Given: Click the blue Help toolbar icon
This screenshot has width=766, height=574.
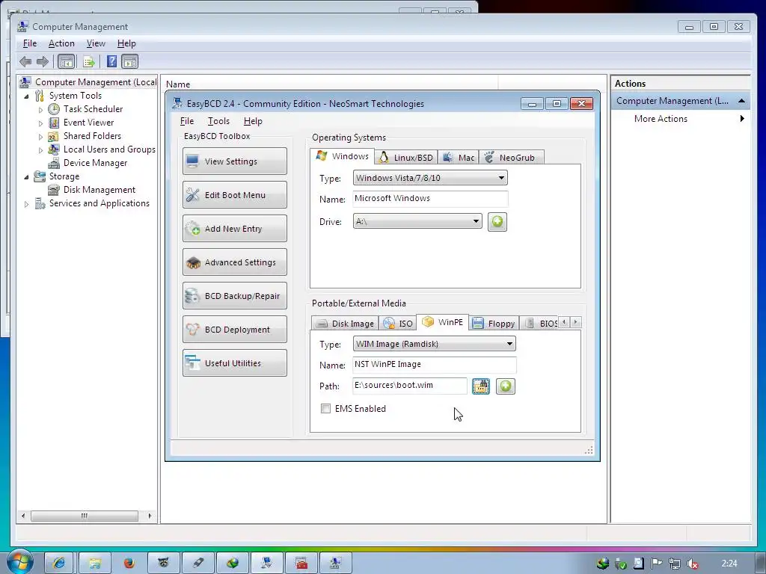Looking at the screenshot, I should point(112,61).
